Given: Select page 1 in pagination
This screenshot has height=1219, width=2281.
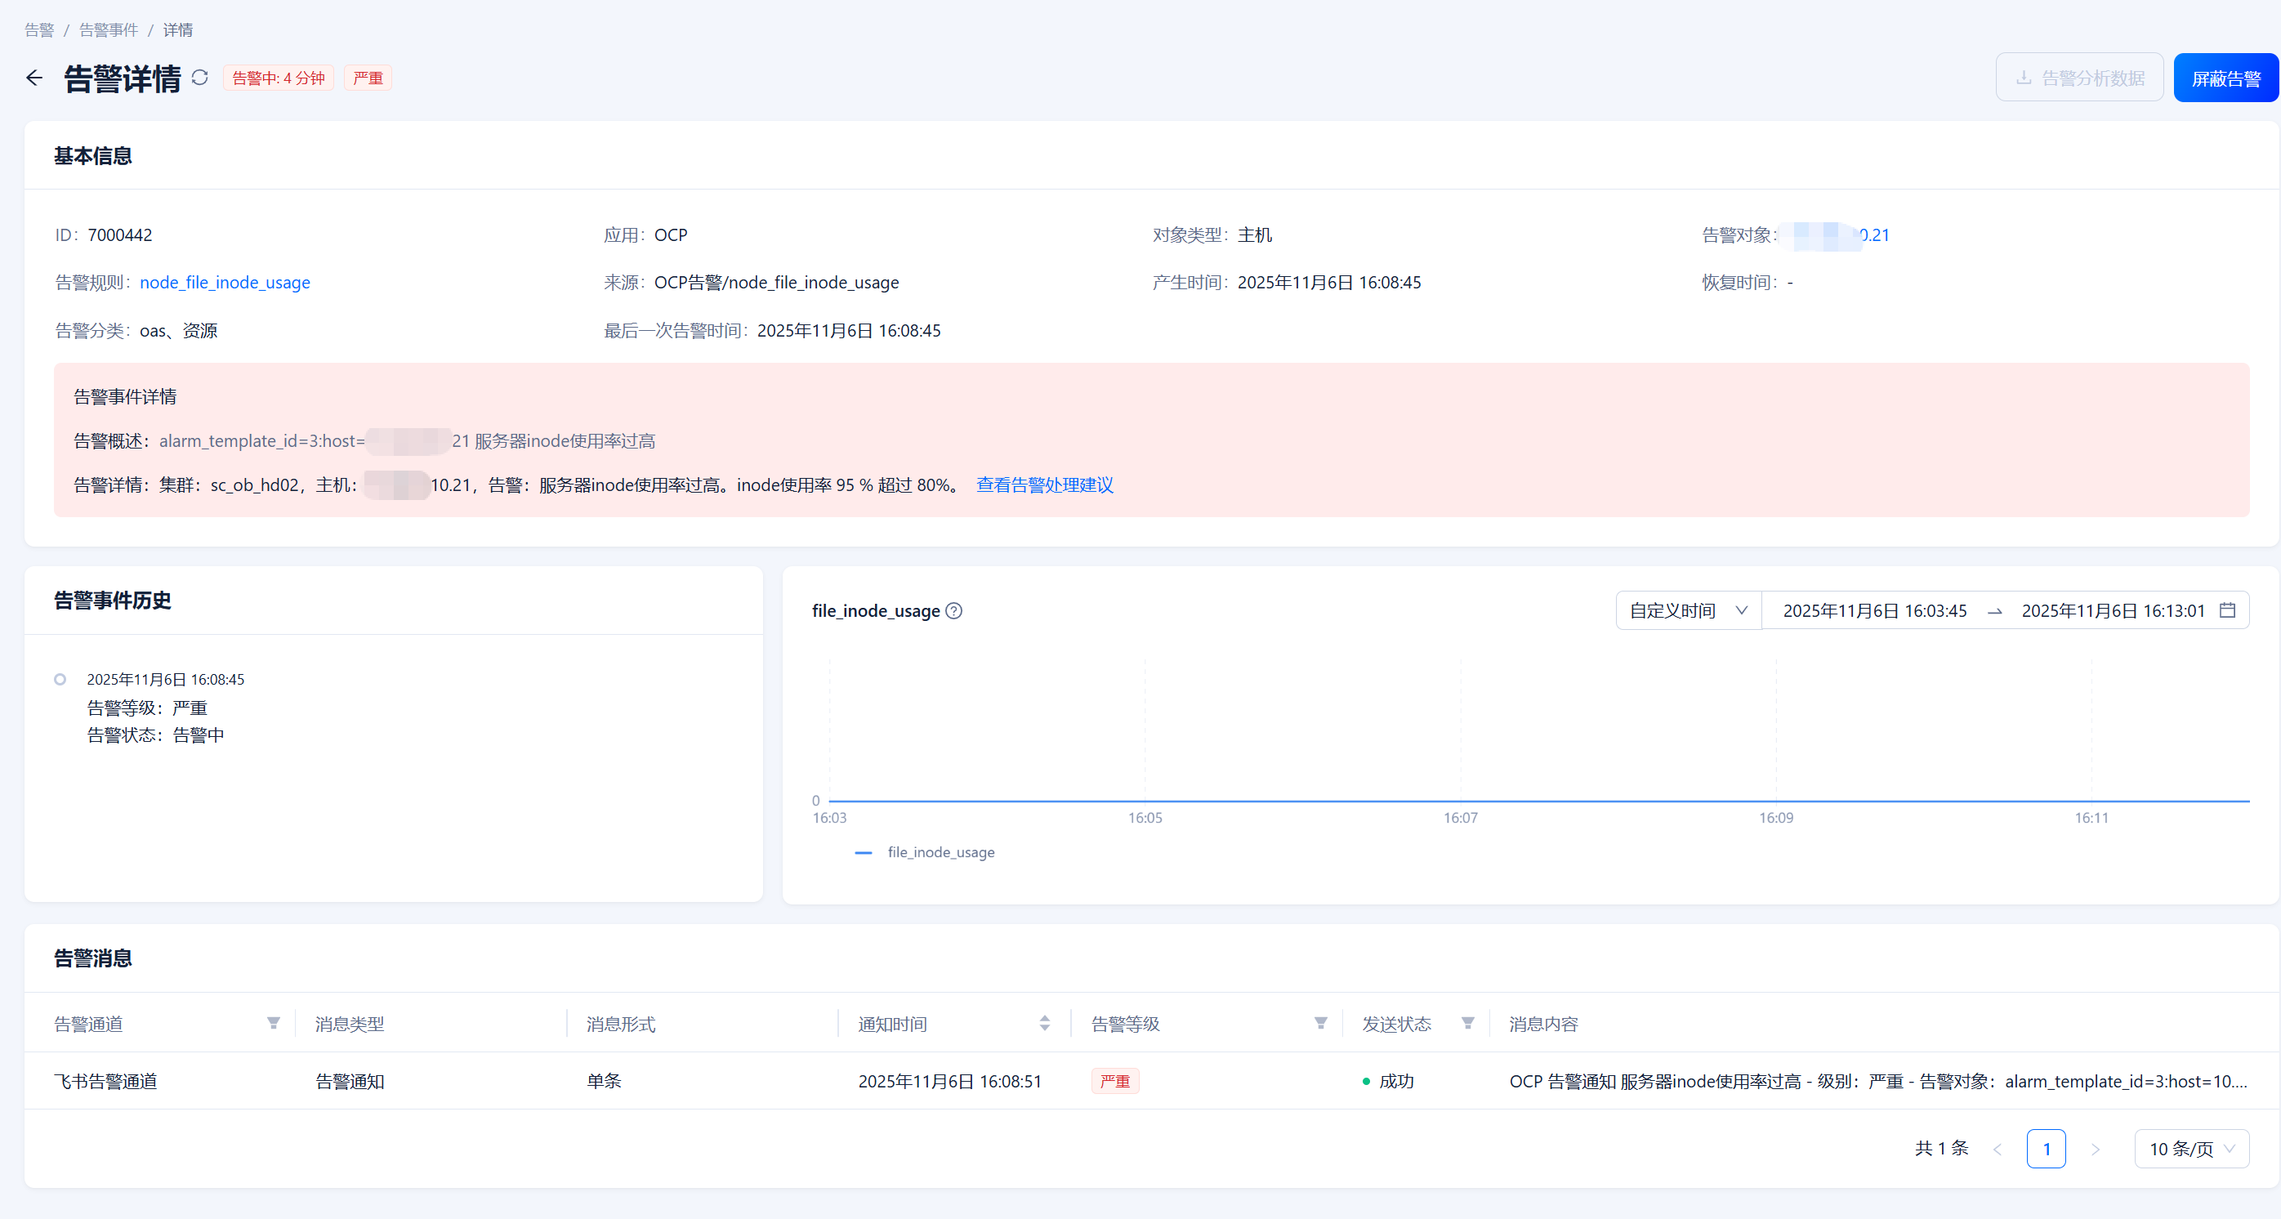Looking at the screenshot, I should coord(2046,1148).
